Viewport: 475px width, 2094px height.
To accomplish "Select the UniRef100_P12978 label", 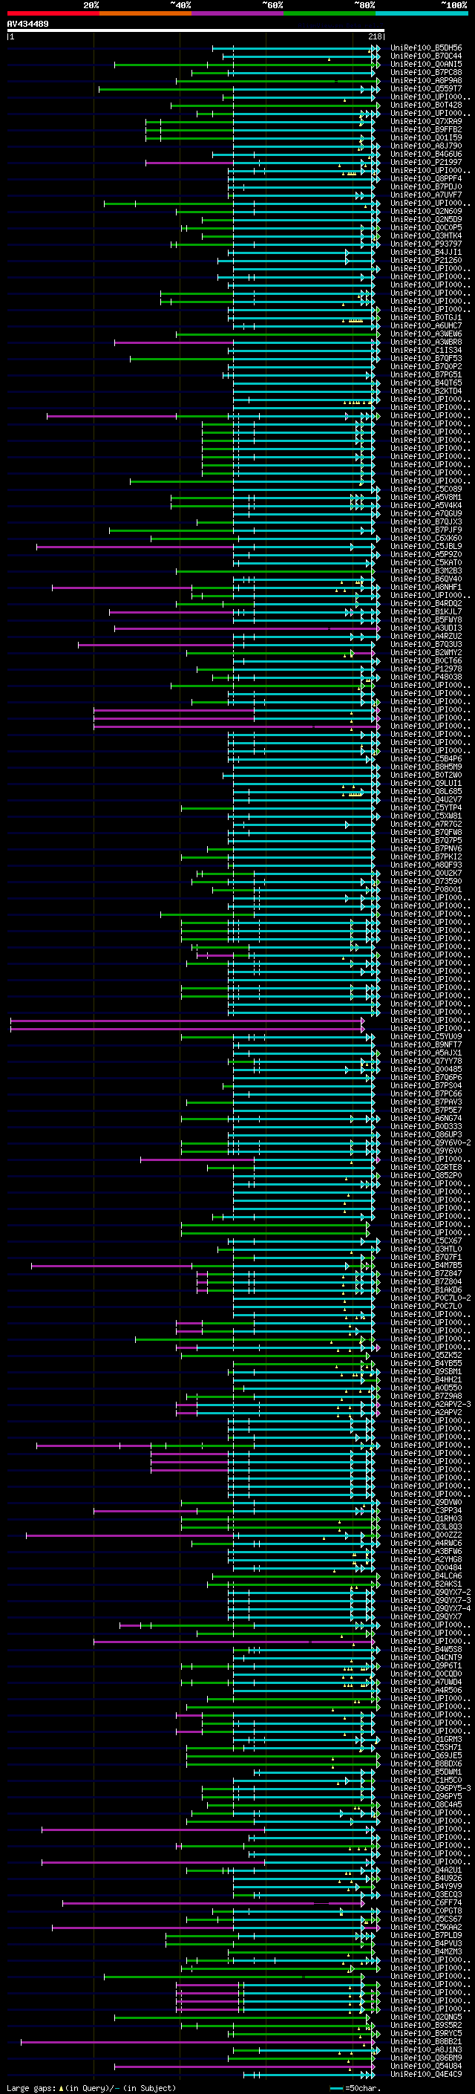I will pyautogui.click(x=426, y=669).
